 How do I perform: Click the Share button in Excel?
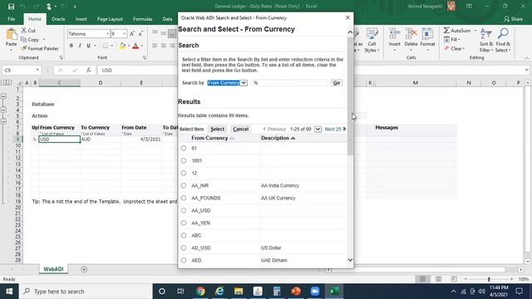[x=513, y=19]
